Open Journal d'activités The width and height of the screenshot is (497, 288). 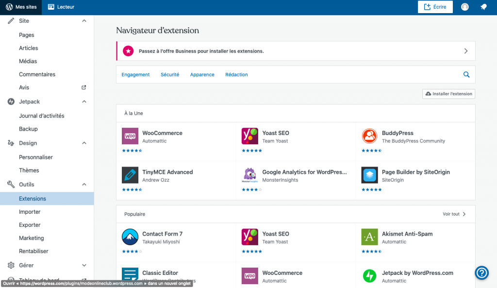tap(42, 116)
